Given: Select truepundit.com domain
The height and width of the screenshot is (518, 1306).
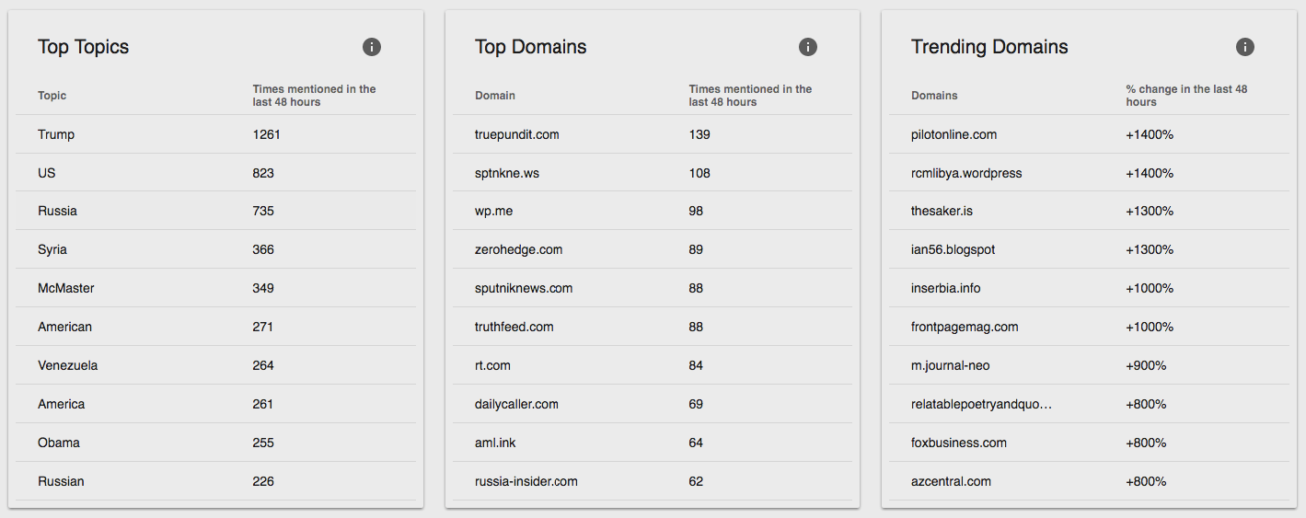Looking at the screenshot, I should coord(517,134).
